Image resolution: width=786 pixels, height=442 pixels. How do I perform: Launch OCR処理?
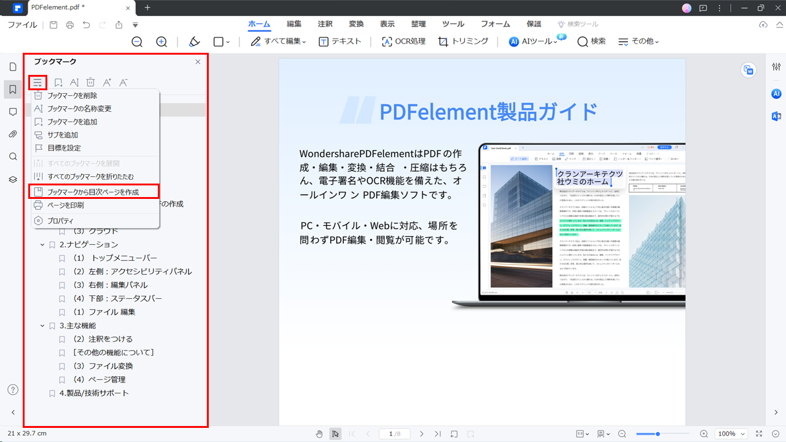coord(403,41)
